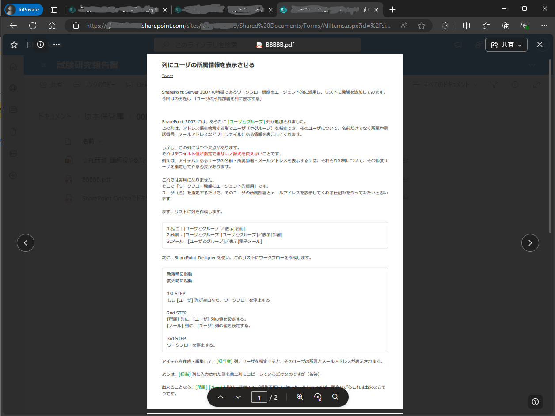
Task: Create new content with the plus icon
Action: pos(13,175)
